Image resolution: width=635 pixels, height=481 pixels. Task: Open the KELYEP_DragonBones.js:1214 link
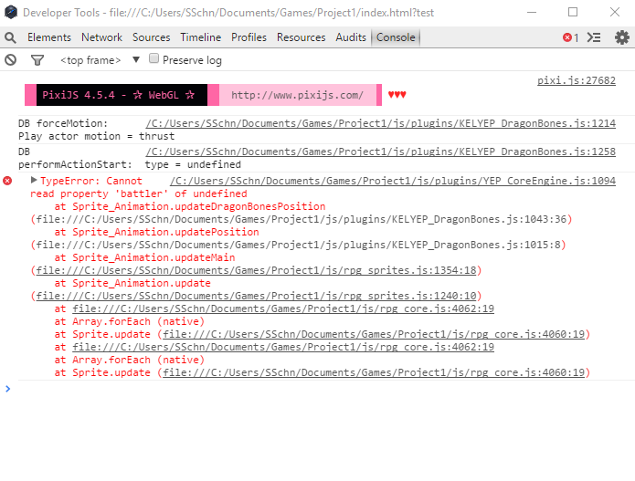point(381,123)
